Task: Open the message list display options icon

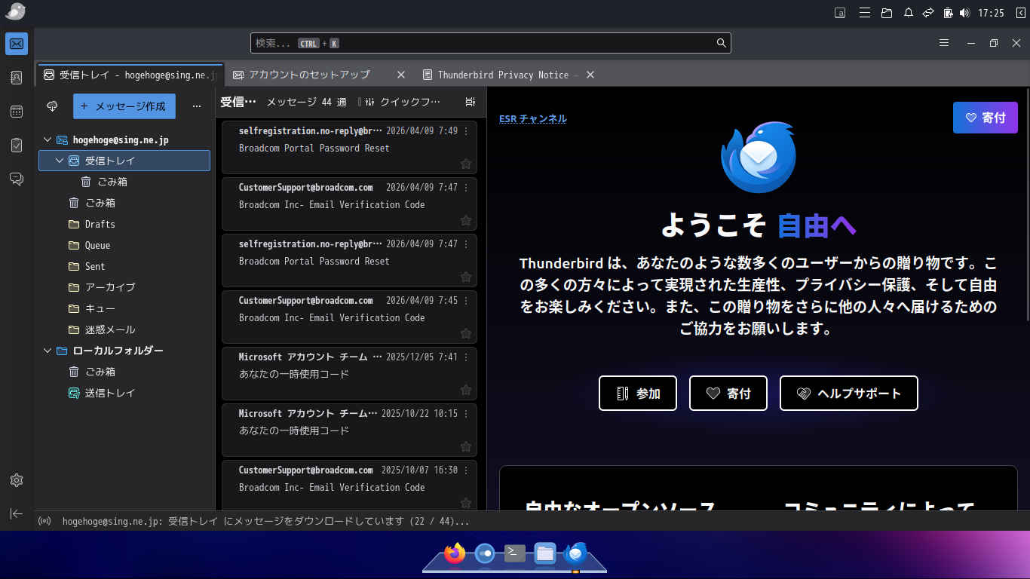Action: point(471,102)
